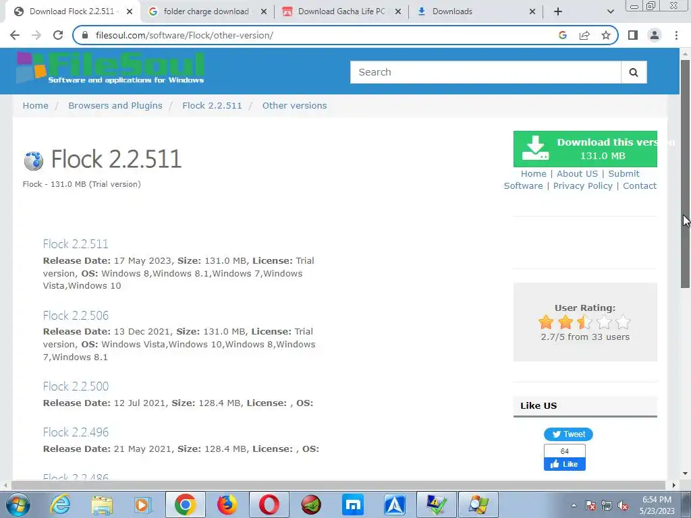Click the share page icon
Screen dimensions: 691x518
584,35
